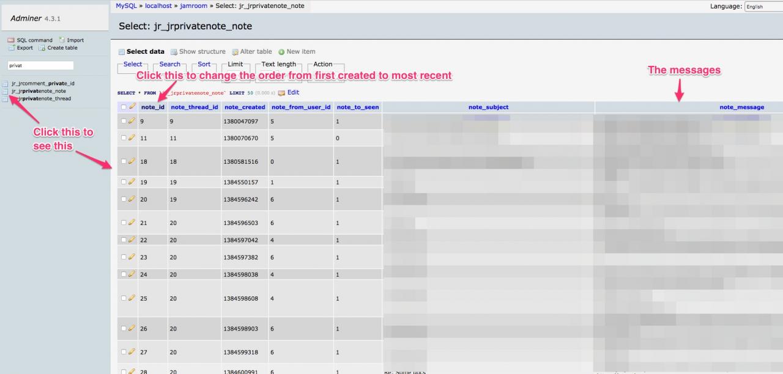The height and width of the screenshot is (374, 783).
Task: Open the Language dropdown
Action: pyautogui.click(x=763, y=7)
